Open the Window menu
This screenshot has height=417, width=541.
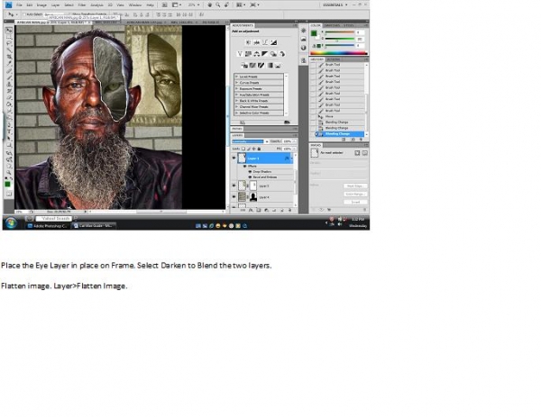[x=135, y=5]
